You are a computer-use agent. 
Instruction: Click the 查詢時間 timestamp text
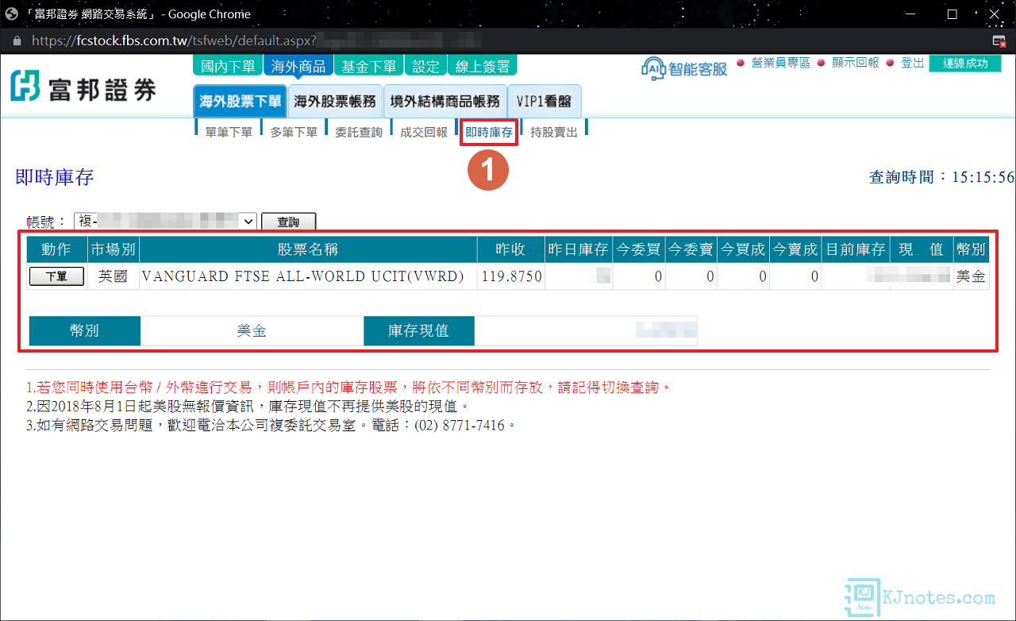coord(942,177)
